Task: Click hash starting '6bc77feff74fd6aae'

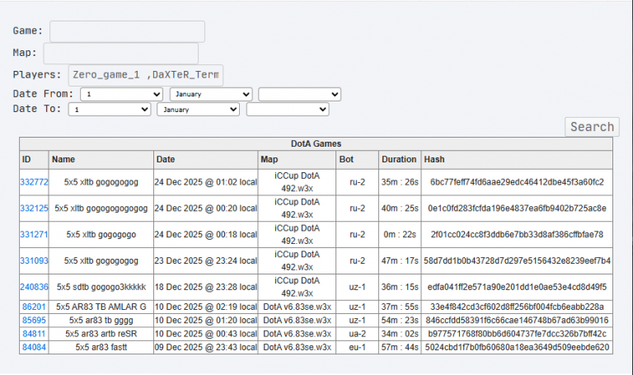Action: pos(517,182)
